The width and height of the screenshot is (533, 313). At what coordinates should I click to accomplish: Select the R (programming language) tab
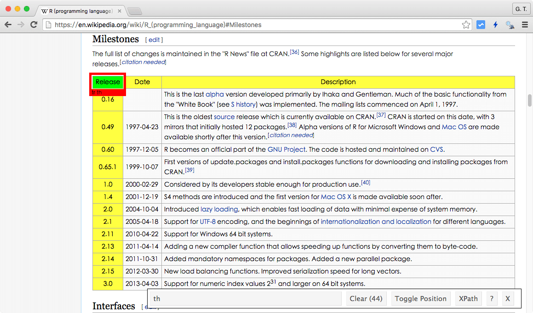[77, 11]
